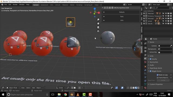Expand the Defaults panel

[121, 12]
